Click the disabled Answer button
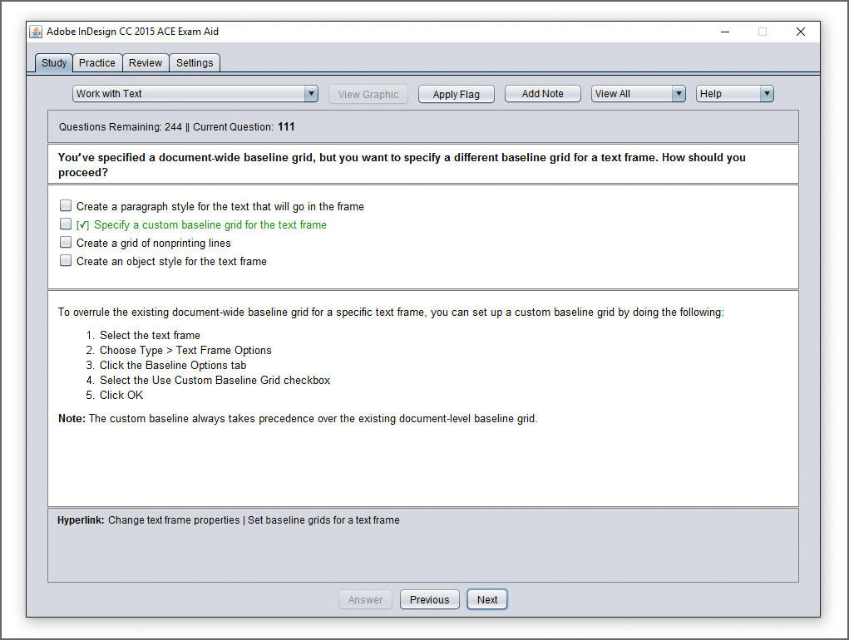This screenshot has width=849, height=640. click(365, 599)
